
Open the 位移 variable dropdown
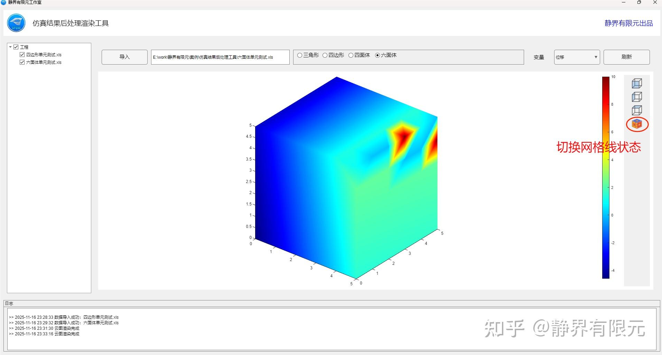click(576, 57)
